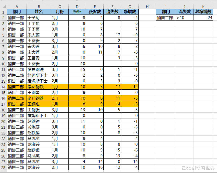
Task: Select column A header
Action: point(17,7)
